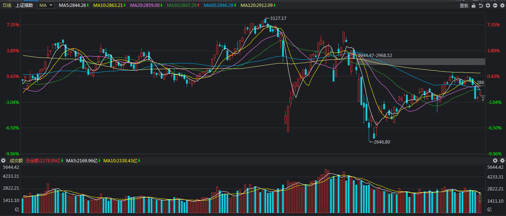The height and width of the screenshot is (216, 506).
Task: Click the undo arrow icon in top toolbar
Action: (x=481, y=5)
